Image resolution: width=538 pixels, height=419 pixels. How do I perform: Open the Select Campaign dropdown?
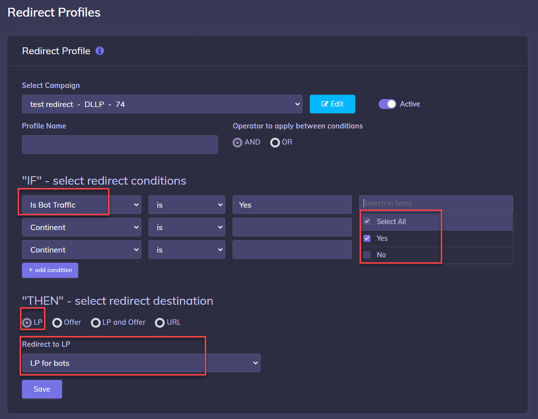pyautogui.click(x=162, y=104)
